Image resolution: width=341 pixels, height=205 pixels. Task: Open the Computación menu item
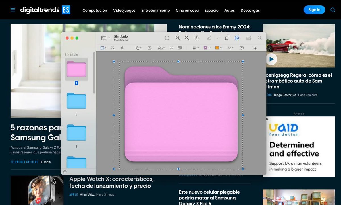[x=95, y=10]
